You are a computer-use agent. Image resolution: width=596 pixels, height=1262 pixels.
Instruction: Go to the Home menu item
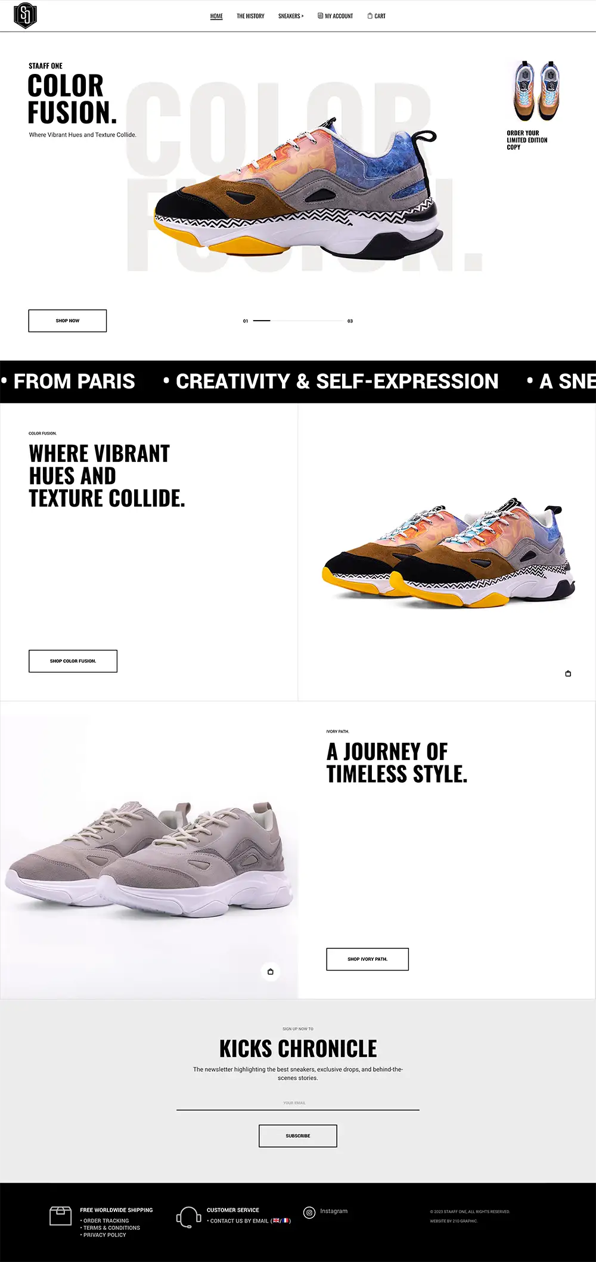coord(216,16)
